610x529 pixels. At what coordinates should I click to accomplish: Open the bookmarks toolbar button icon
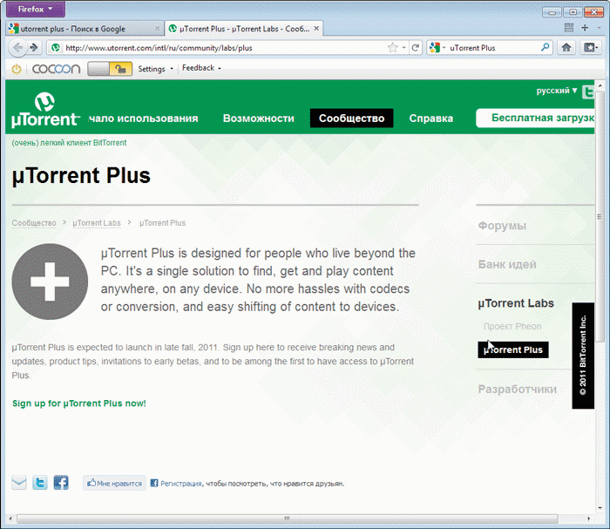click(x=591, y=47)
